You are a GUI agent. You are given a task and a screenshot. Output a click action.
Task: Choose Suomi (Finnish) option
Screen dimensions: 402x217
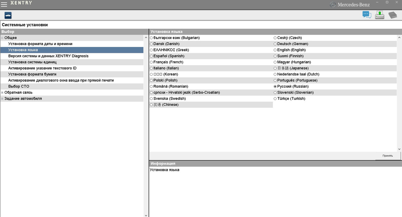click(x=275, y=56)
